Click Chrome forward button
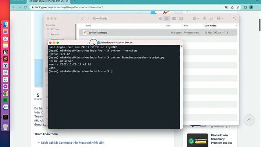This screenshot has width=261, height=147. [20, 7]
